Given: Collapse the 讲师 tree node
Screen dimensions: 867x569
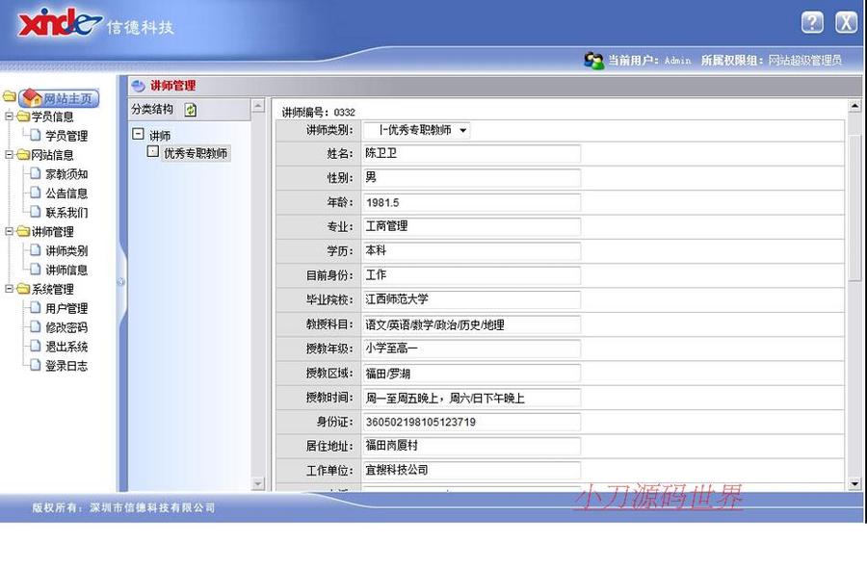Looking at the screenshot, I should pos(138,135).
